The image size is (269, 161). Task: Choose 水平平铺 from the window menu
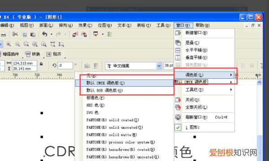204,50
